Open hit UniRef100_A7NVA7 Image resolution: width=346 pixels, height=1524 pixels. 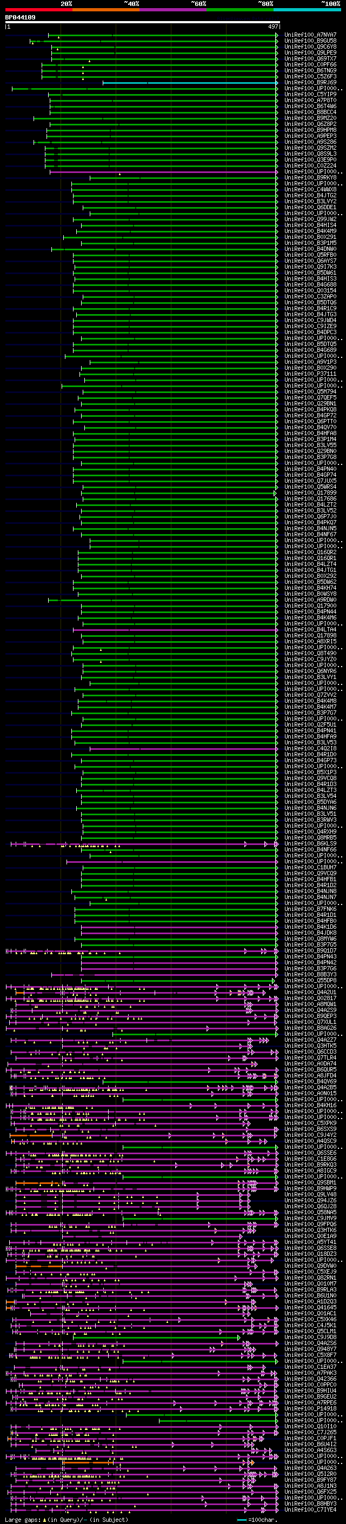(310, 35)
